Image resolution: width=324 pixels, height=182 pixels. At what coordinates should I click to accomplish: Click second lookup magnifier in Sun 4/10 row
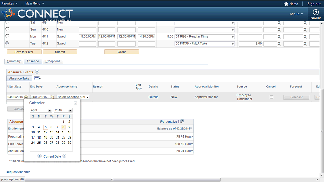click(x=305, y=30)
